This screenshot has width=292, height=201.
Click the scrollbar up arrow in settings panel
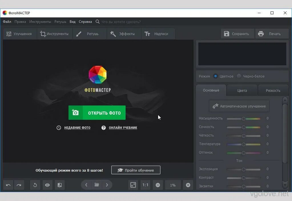point(285,100)
